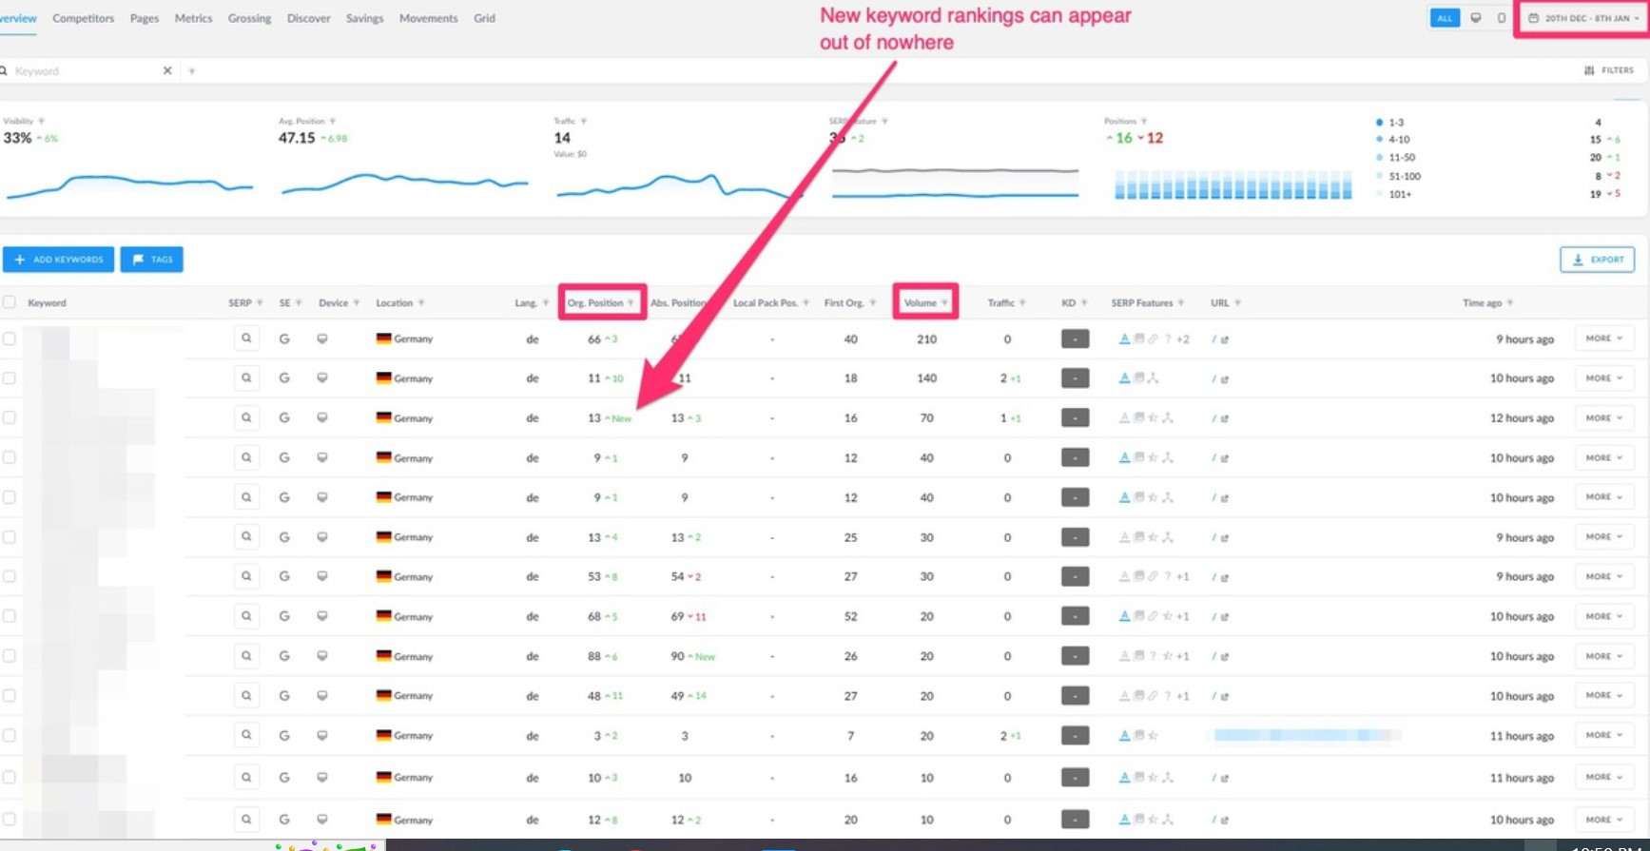Clear the Keyword search with X icon
1650x851 pixels.
click(x=167, y=70)
